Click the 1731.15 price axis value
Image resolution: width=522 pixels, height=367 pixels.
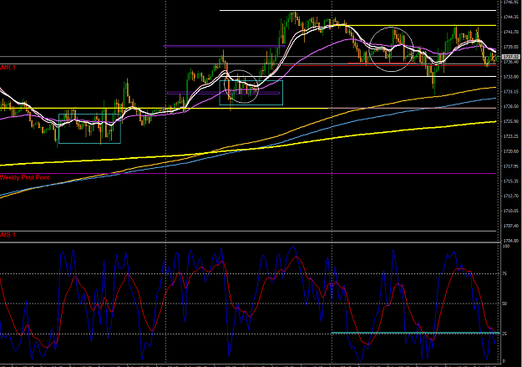click(511, 92)
